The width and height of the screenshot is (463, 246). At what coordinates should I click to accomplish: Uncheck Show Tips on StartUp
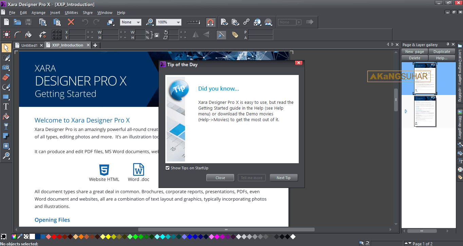pyautogui.click(x=167, y=168)
